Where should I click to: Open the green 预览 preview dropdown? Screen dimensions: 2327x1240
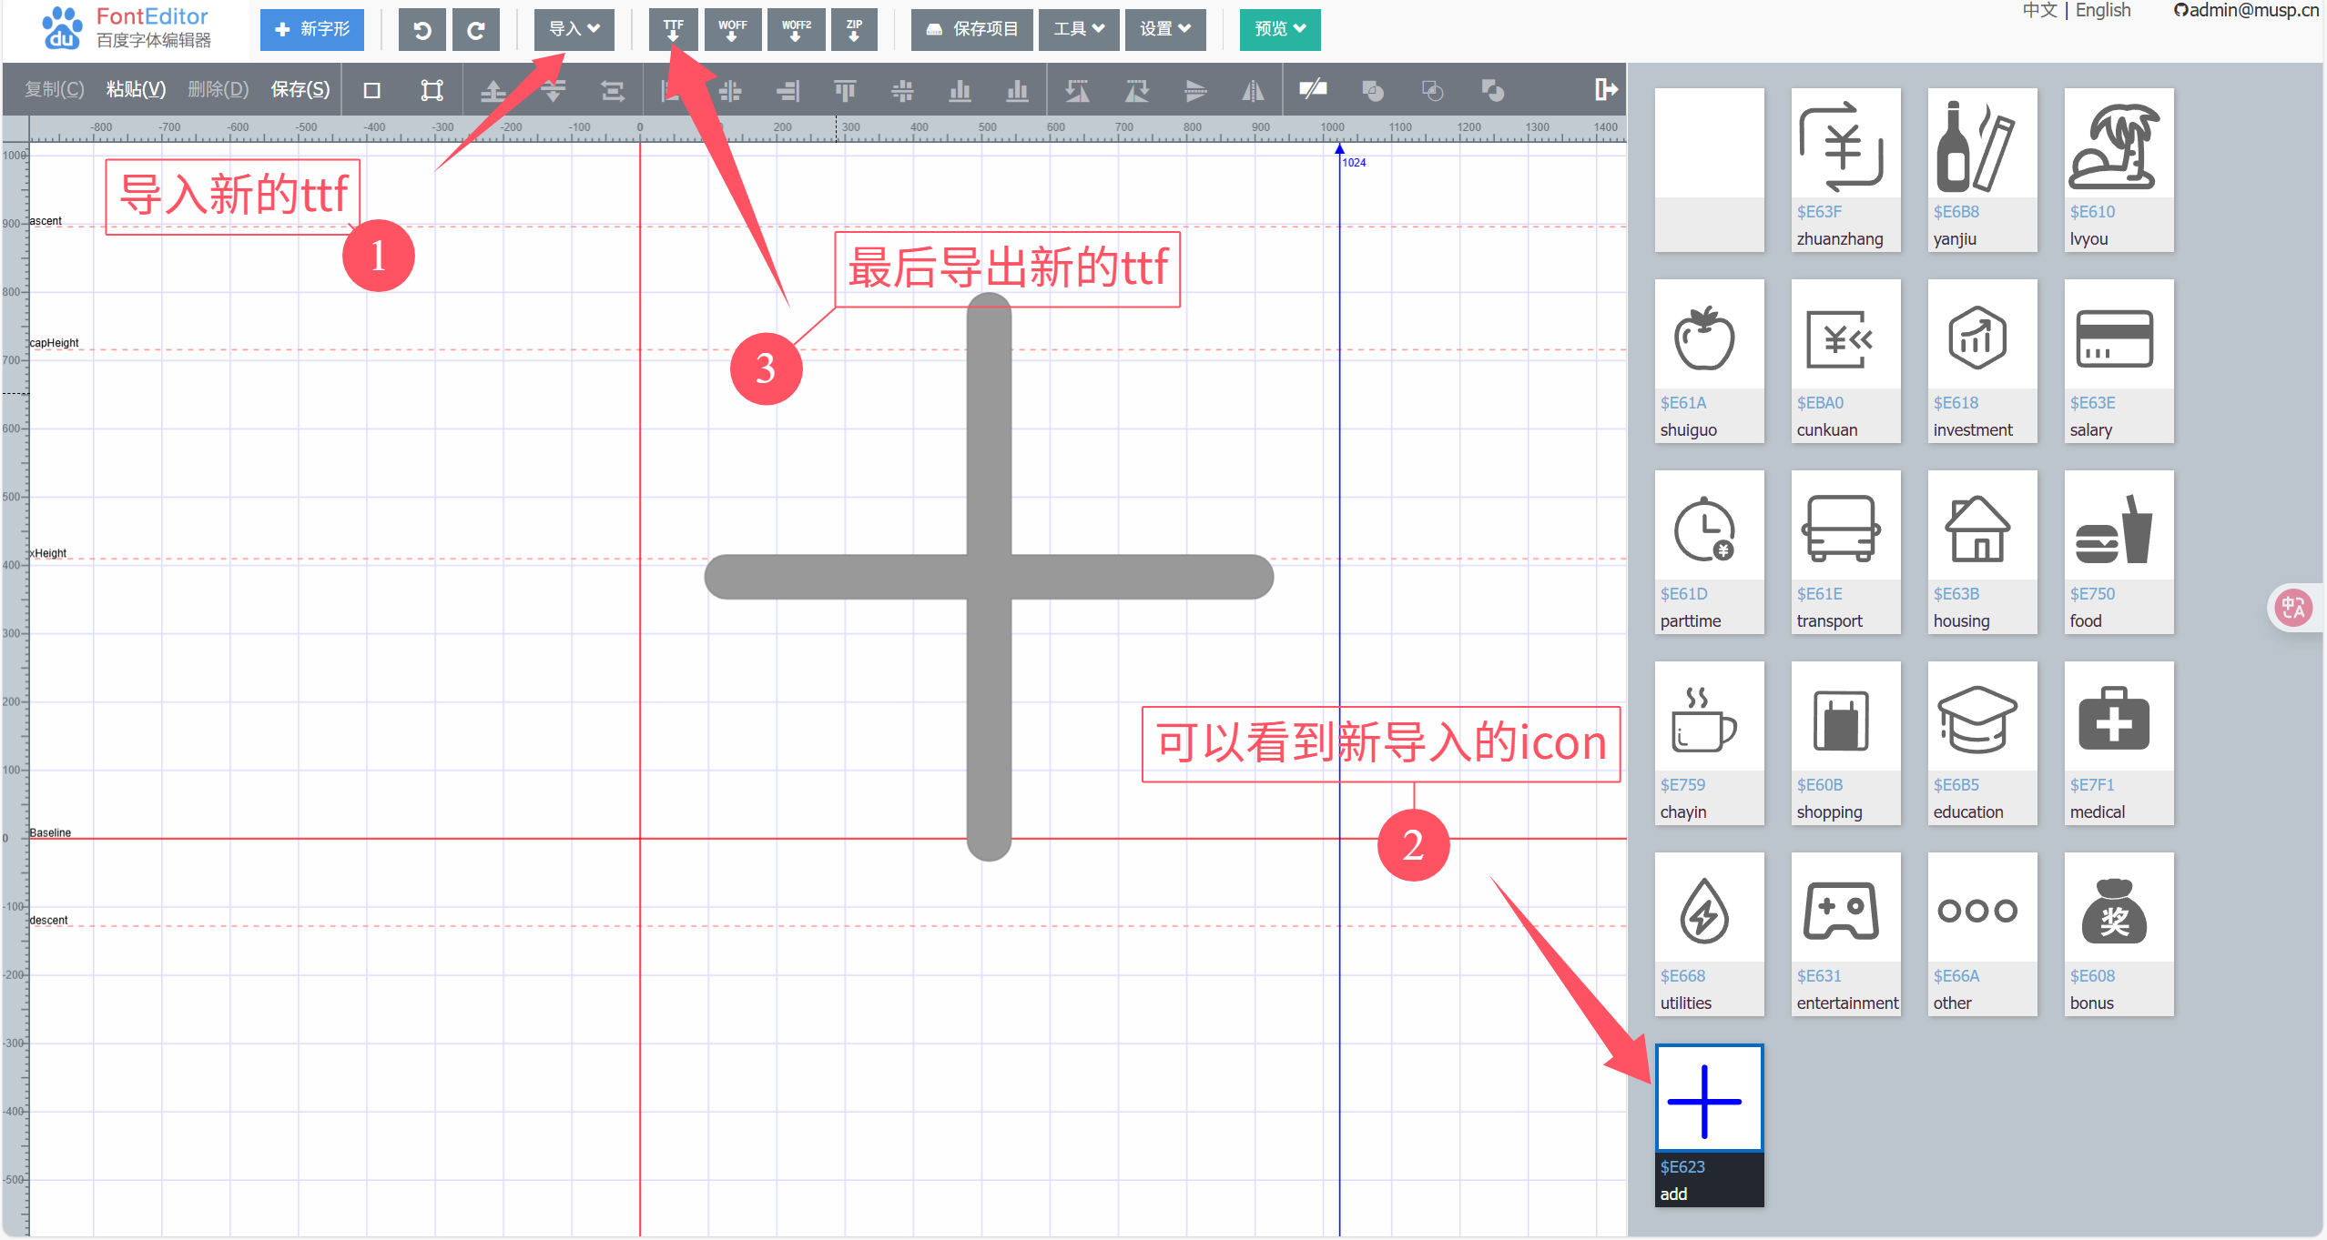click(x=1279, y=29)
